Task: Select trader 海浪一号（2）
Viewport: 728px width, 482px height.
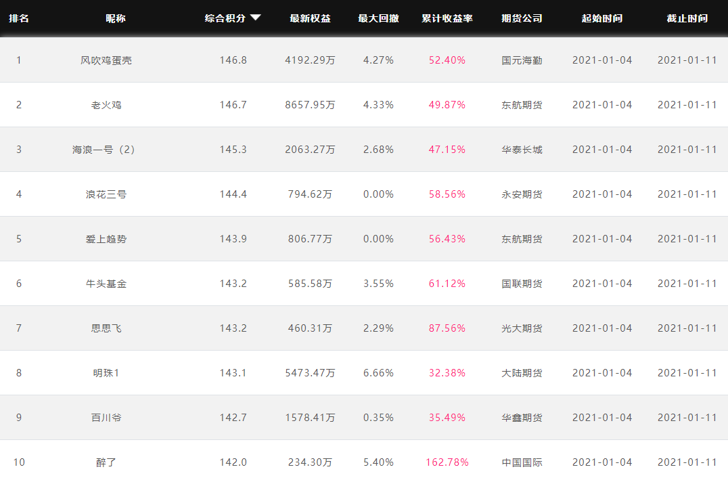Action: [106, 150]
